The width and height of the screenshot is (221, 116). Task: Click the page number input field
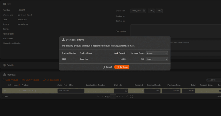(113, 96)
